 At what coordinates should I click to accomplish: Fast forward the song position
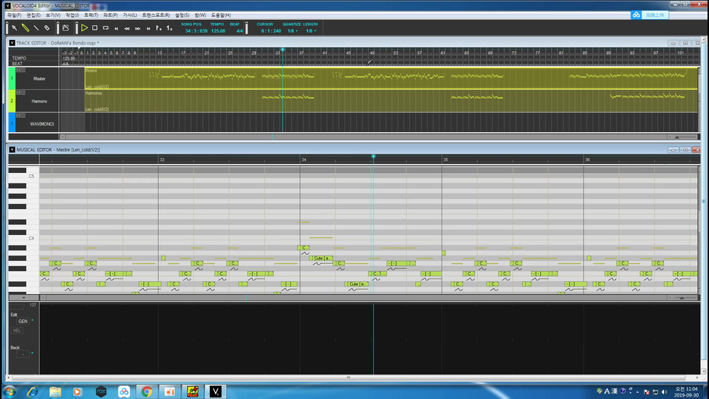[138, 29]
